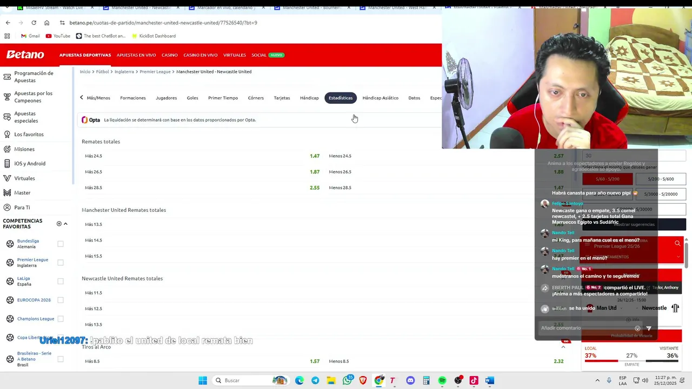Open Telegram from the taskbar

tap(315, 380)
